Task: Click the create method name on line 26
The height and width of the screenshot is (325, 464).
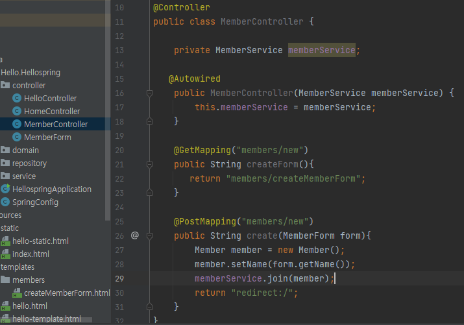Action: 262,235
